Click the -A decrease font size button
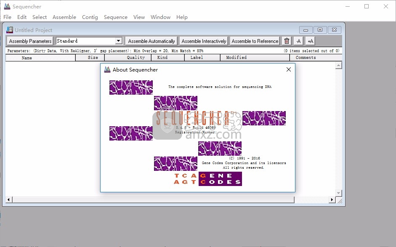 coord(298,41)
